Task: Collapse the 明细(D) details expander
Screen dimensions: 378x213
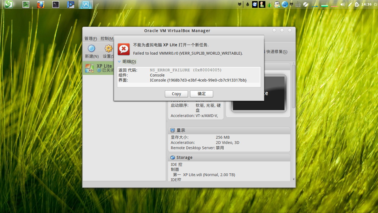Action: [x=127, y=62]
